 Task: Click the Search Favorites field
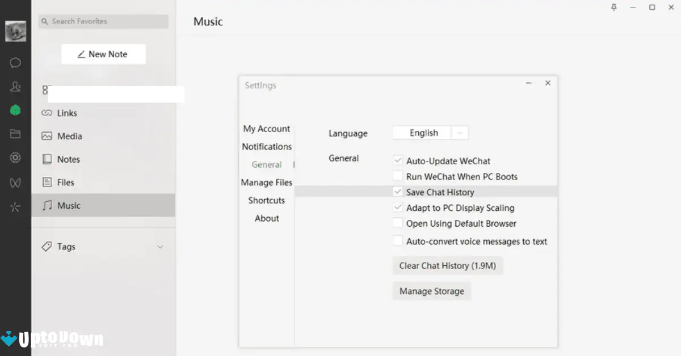click(104, 22)
